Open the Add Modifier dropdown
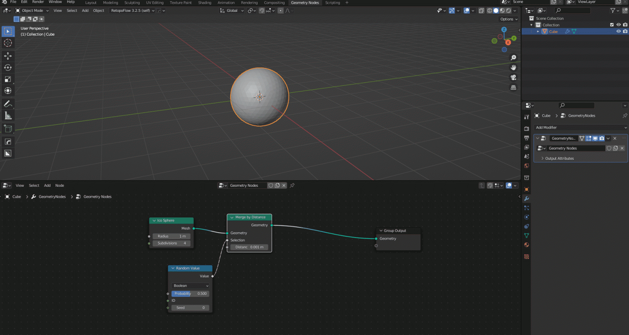The image size is (629, 335). point(580,127)
